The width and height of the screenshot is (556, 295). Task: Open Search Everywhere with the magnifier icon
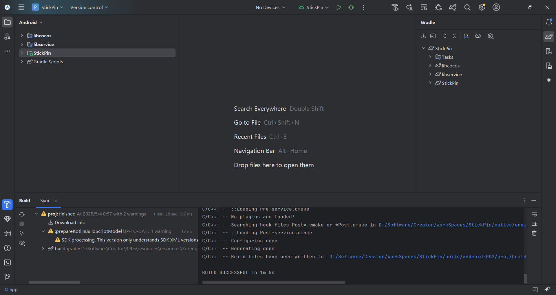pyautogui.click(x=467, y=7)
